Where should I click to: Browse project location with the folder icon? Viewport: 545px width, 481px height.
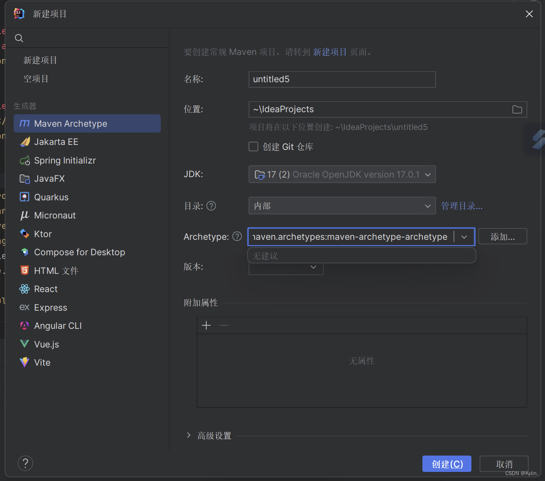point(517,109)
